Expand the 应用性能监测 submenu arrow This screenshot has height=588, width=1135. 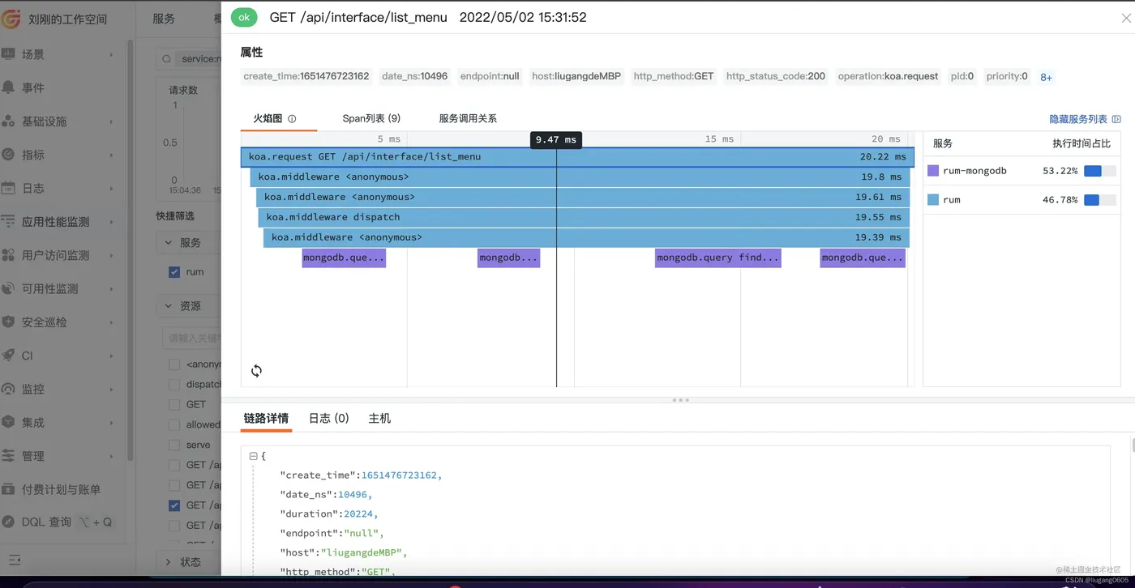tap(111, 222)
